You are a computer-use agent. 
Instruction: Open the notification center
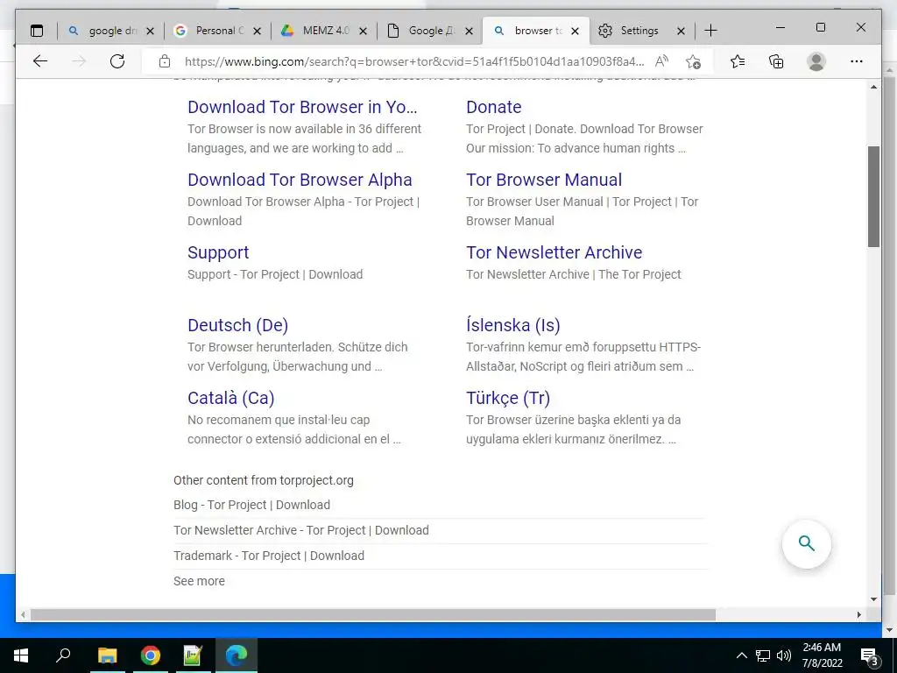(870, 655)
